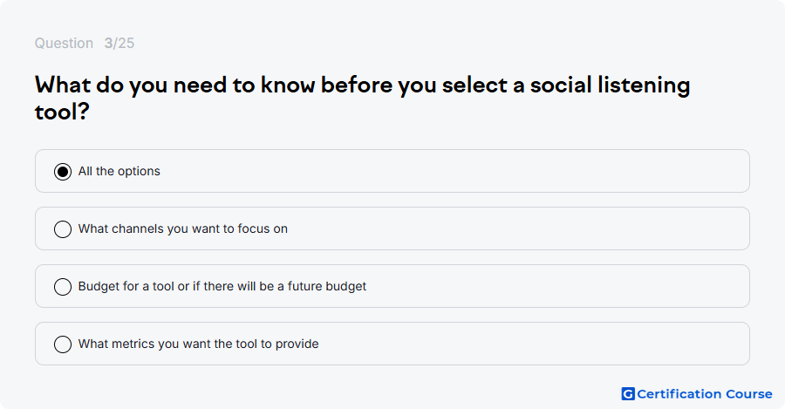Click empty area of the 'All the options' card
The width and height of the screenshot is (785, 409).
451,171
